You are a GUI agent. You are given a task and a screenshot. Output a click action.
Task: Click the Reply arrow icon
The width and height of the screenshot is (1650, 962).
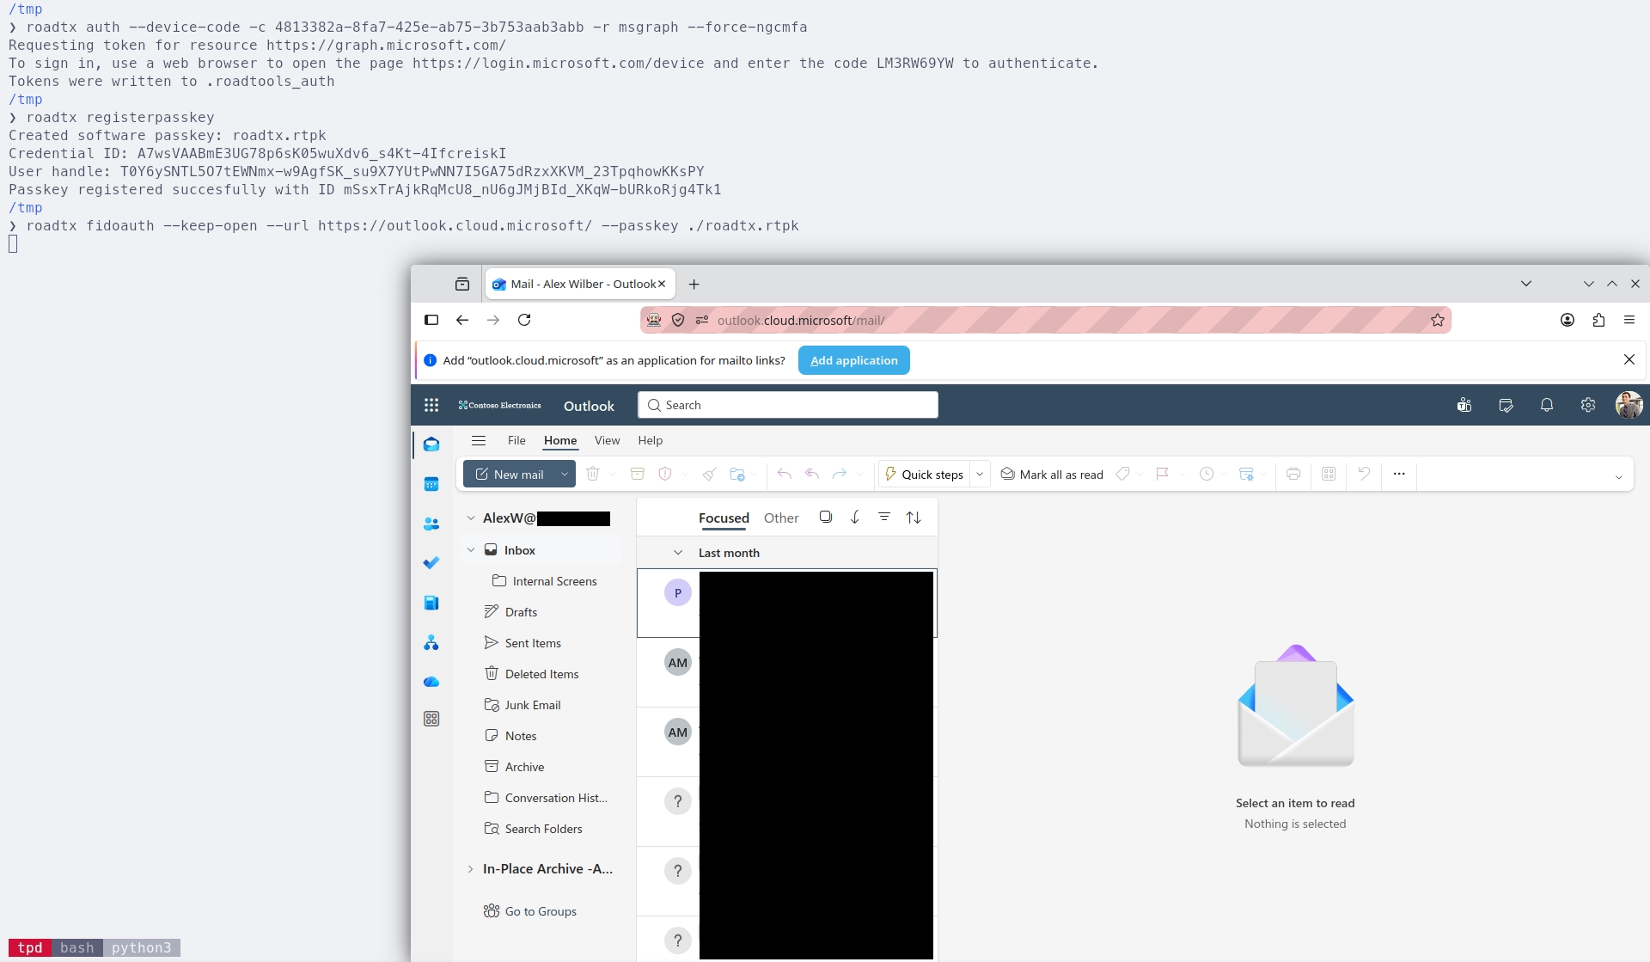click(x=785, y=474)
